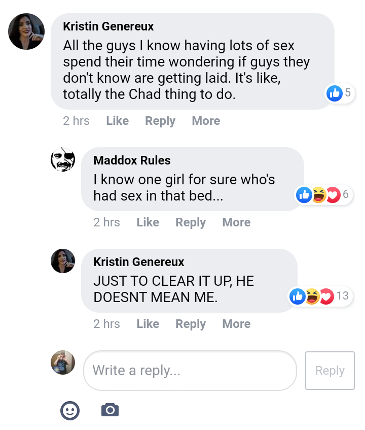Open the top comment's thumbs-up reaction count

click(340, 93)
